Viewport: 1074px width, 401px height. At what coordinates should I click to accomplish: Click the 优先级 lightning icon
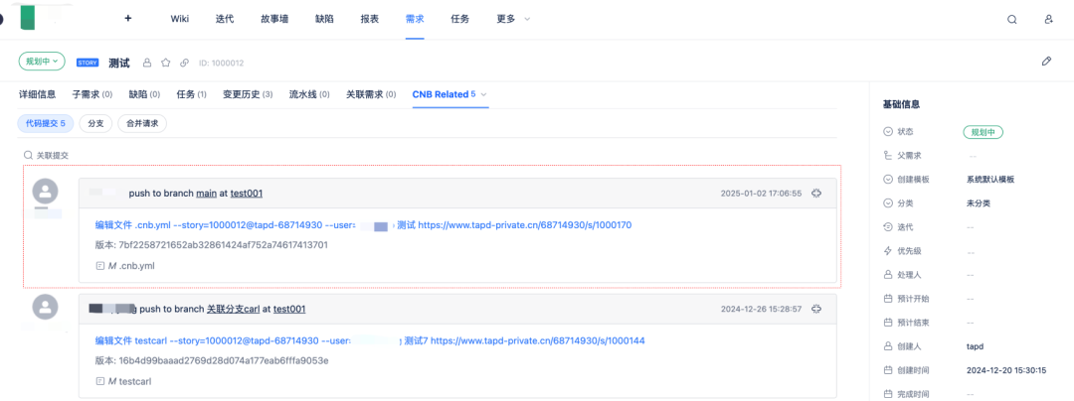(x=888, y=251)
